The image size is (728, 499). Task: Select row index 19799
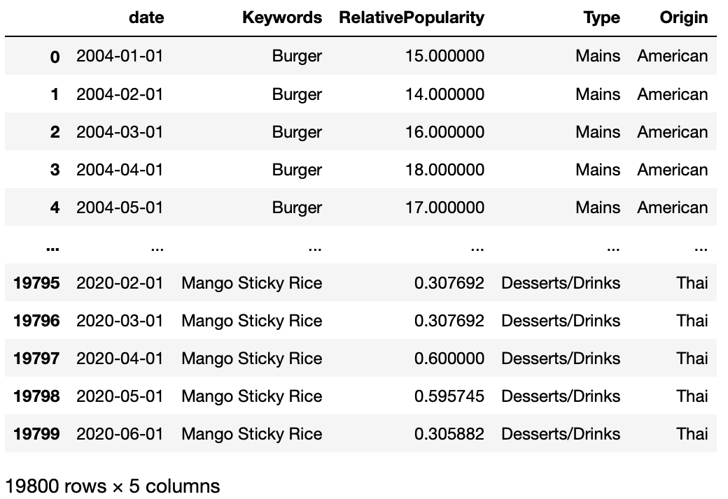pos(36,434)
